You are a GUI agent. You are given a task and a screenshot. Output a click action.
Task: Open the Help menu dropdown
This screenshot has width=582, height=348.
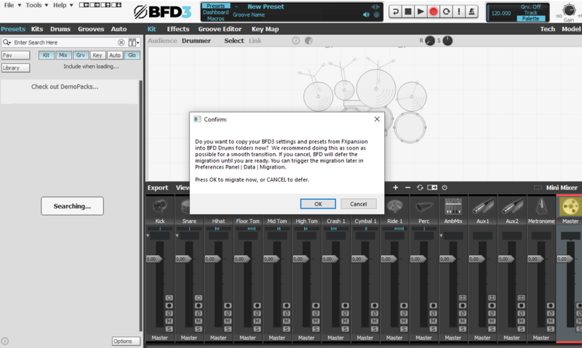63,5
